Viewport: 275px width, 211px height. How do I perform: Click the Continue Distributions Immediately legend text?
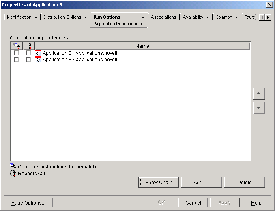pos(57,166)
